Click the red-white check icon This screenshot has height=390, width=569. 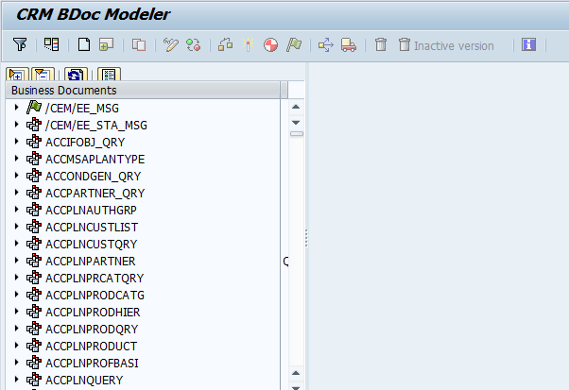click(270, 45)
